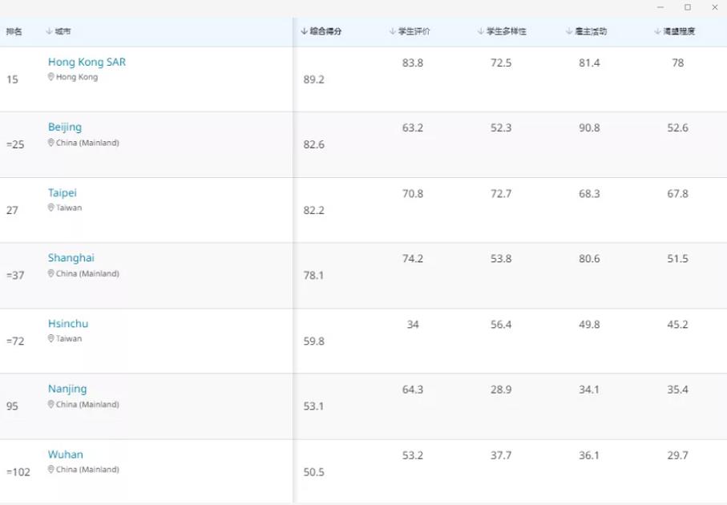
Task: Click the location pin under Nanjing
Action: [x=51, y=404]
